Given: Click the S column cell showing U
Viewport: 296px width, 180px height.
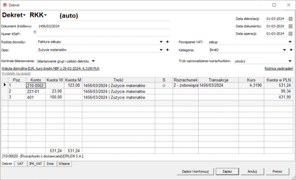Looking at the screenshot, I should click(164, 85).
